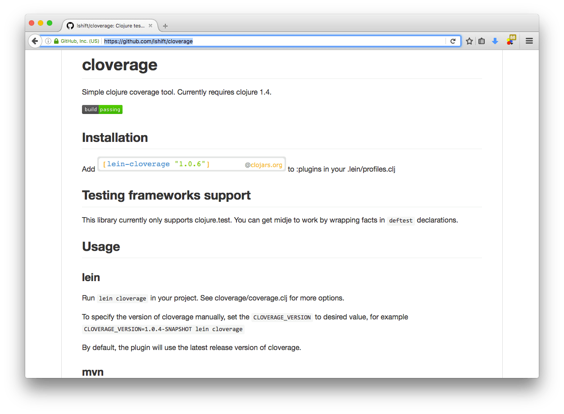564x414 pixels.
Task: Click the deftest inline code
Action: pos(401,221)
